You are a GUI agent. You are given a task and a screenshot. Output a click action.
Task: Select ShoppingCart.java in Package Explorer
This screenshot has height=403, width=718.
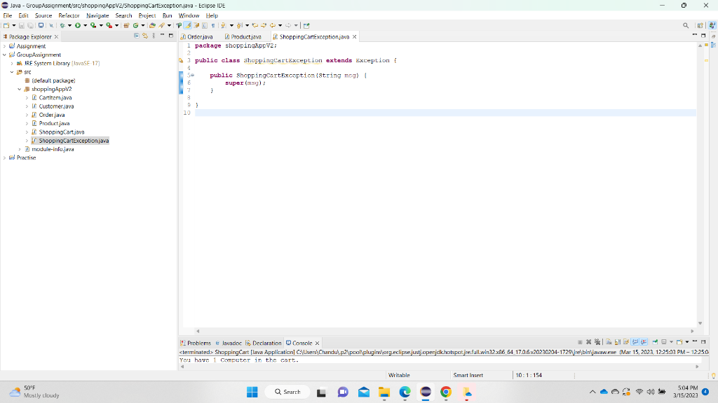pyautogui.click(x=62, y=132)
